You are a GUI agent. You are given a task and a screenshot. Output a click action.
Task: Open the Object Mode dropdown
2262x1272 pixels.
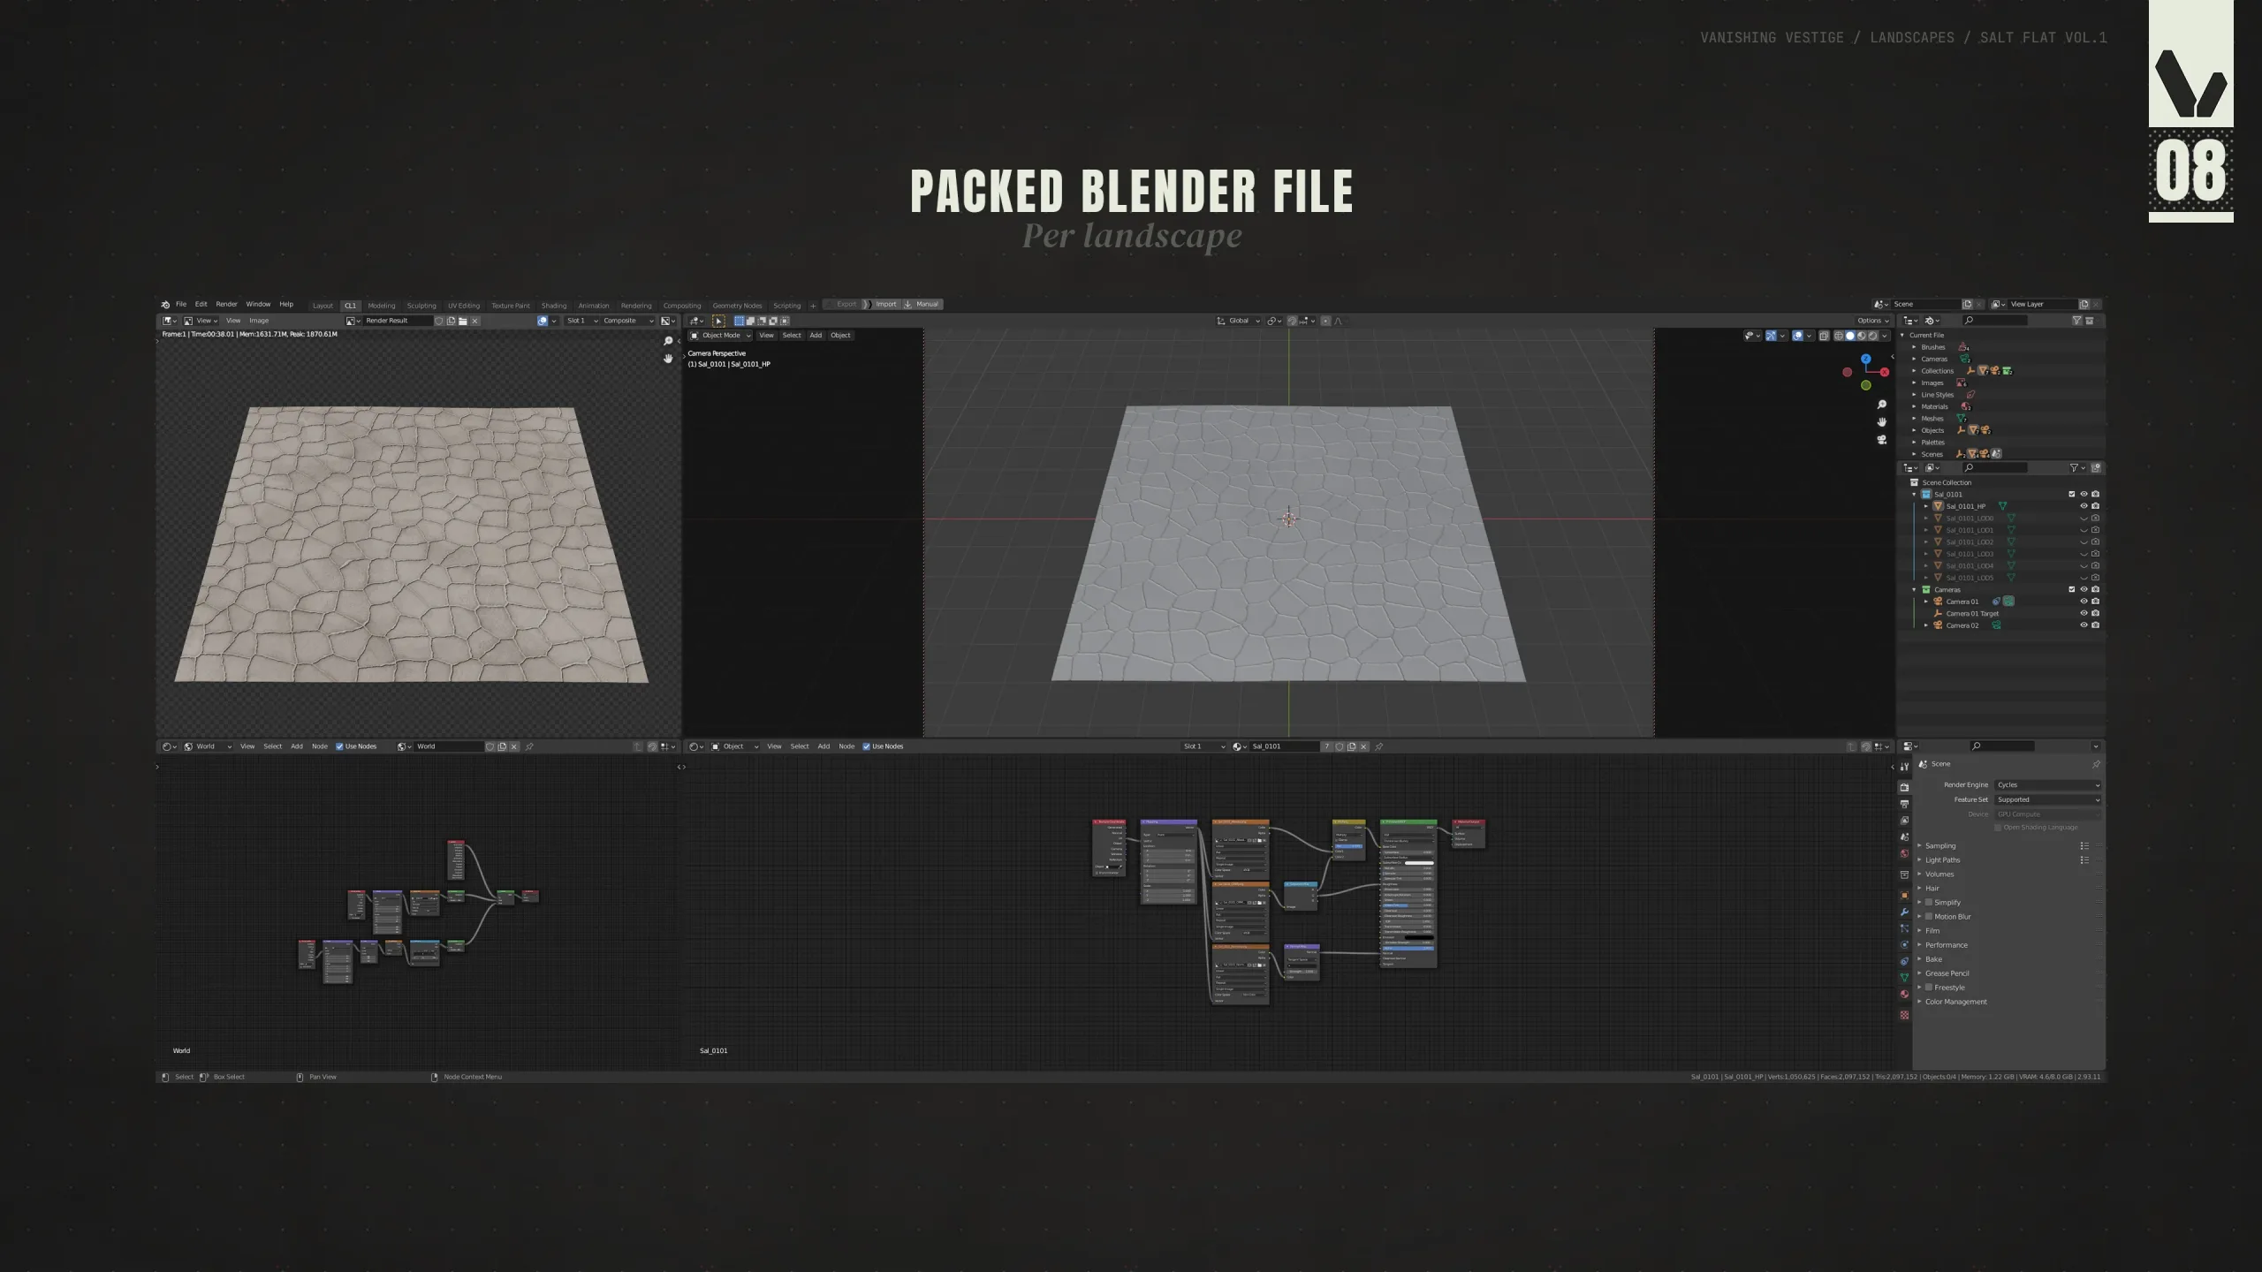click(x=720, y=336)
